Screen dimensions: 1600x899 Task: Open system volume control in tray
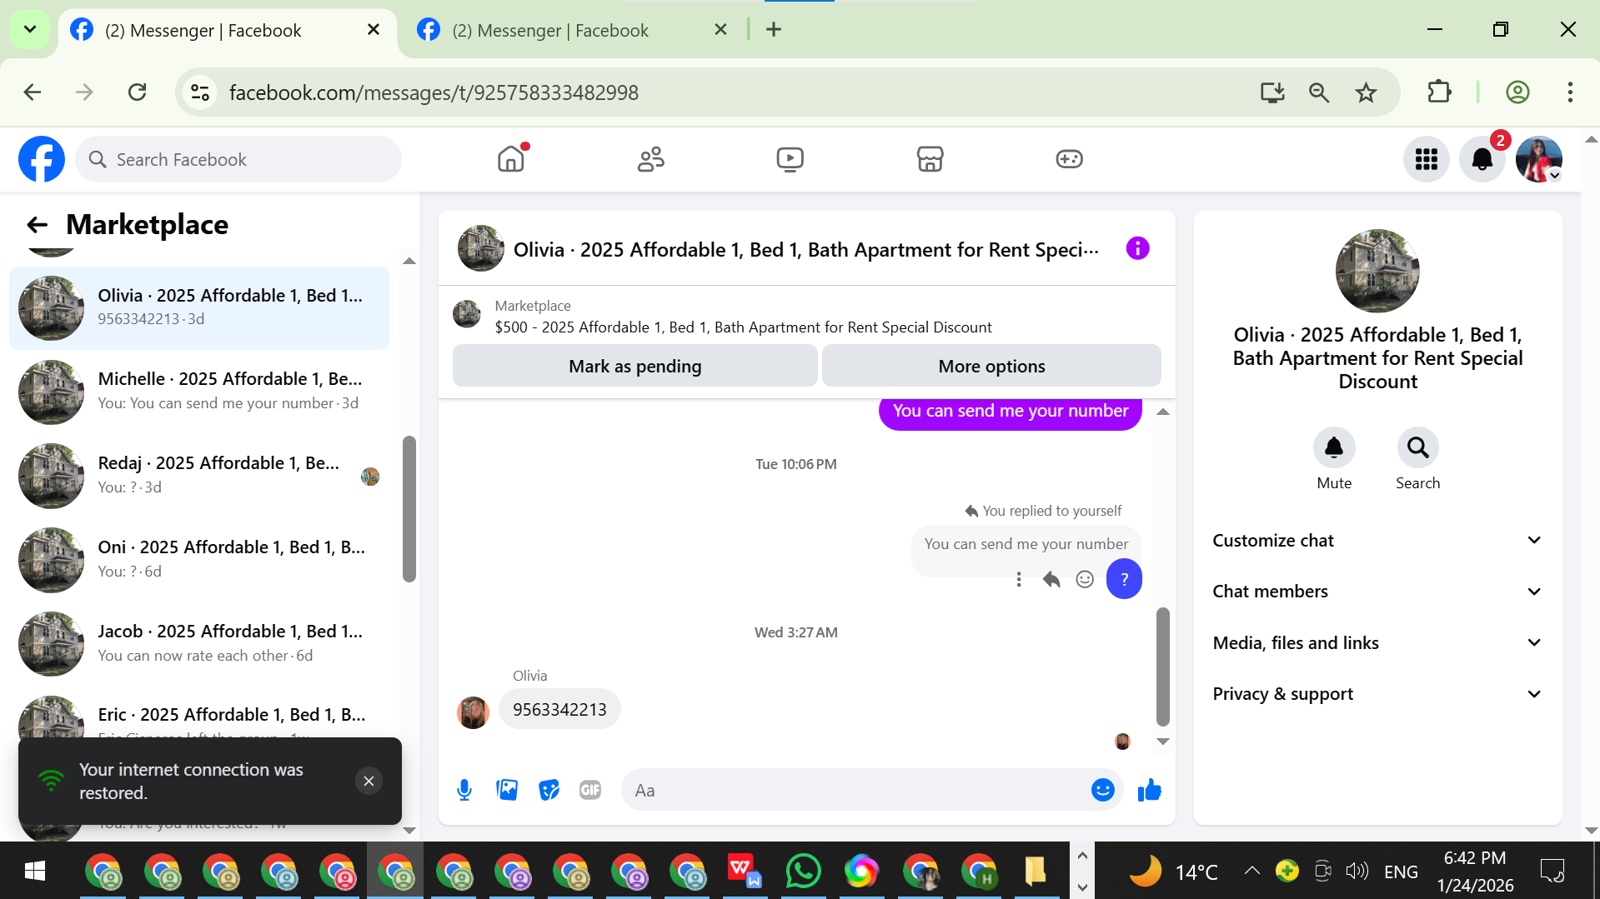coord(1357,872)
